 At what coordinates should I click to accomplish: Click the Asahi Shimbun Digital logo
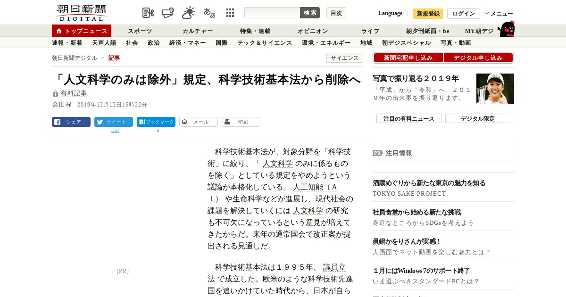click(x=81, y=13)
